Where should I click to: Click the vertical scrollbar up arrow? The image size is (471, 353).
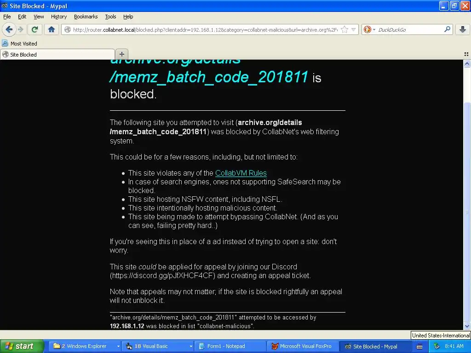click(x=467, y=63)
